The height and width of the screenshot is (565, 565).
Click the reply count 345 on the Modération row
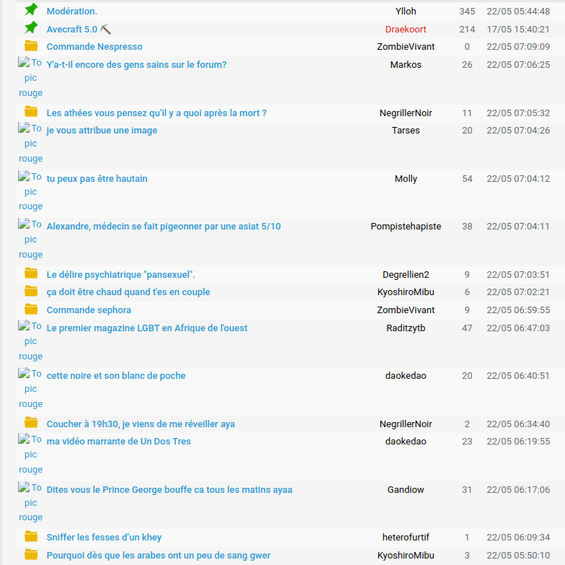click(467, 12)
